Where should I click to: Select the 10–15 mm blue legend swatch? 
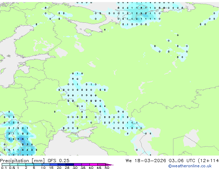[46, 165]
